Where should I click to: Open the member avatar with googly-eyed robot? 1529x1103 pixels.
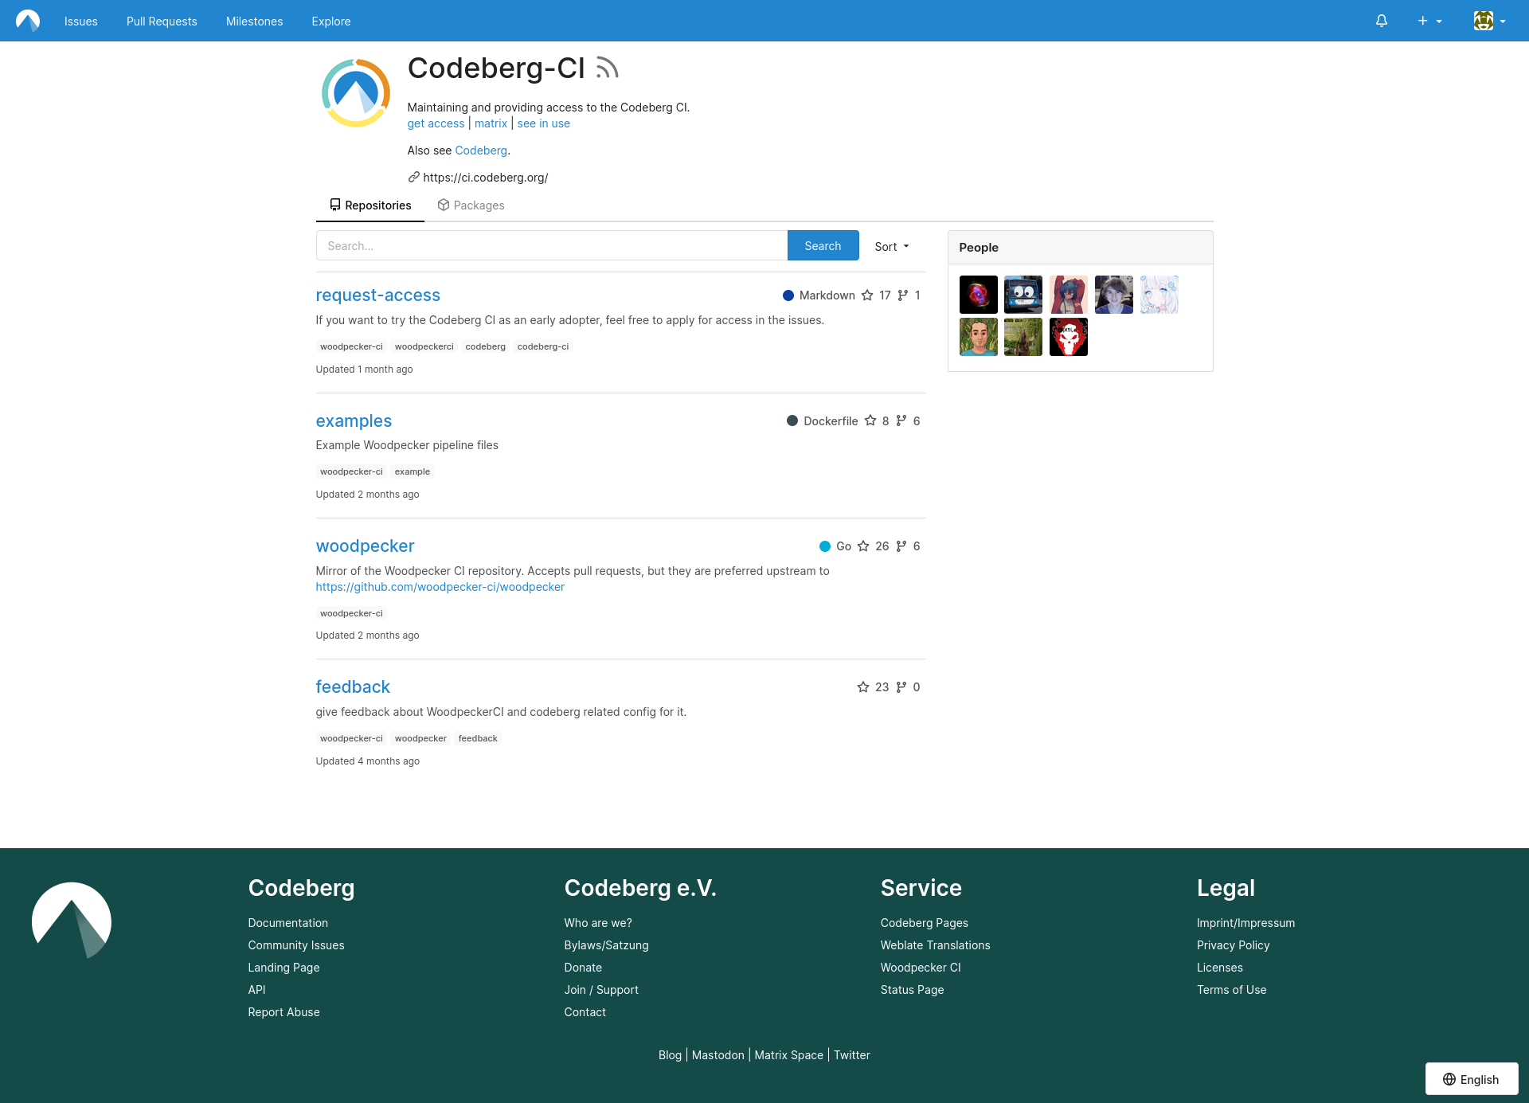click(x=1023, y=295)
